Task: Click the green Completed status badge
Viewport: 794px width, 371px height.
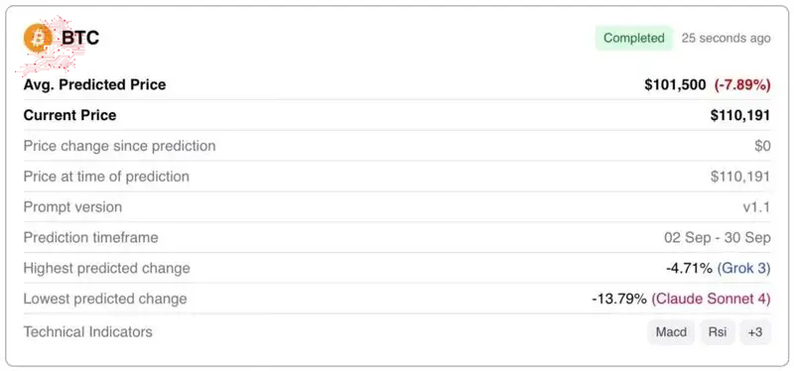Action: (x=634, y=38)
